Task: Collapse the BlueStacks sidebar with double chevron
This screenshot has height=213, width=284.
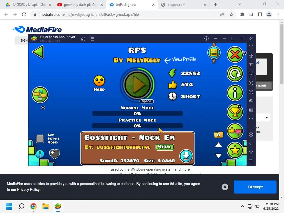Action: 251,38
